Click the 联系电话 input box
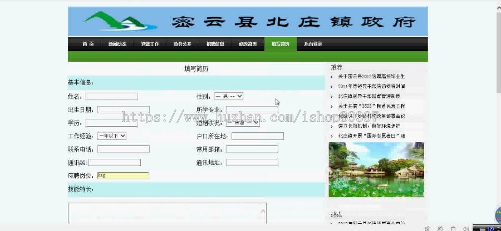Image resolution: width=501 pixels, height=231 pixels. [124, 149]
